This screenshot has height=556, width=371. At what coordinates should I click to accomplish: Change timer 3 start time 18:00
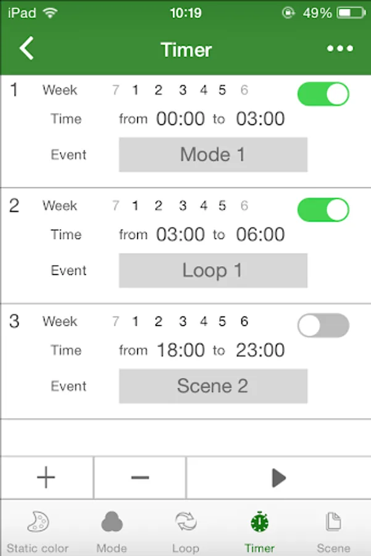click(180, 350)
